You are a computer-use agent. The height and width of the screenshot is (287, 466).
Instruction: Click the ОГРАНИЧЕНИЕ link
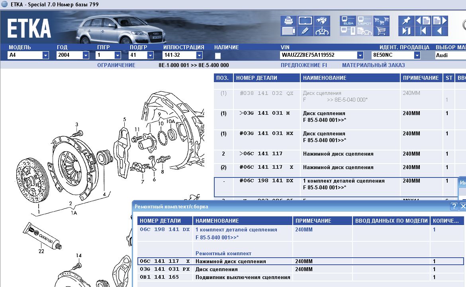click(116, 65)
